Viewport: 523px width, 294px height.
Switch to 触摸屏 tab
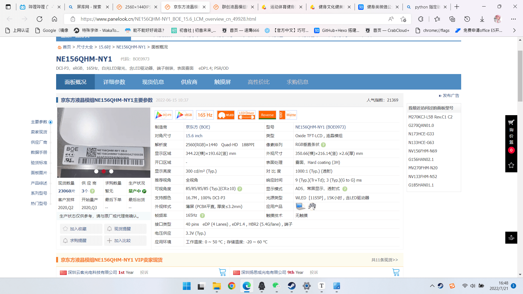click(x=223, y=82)
